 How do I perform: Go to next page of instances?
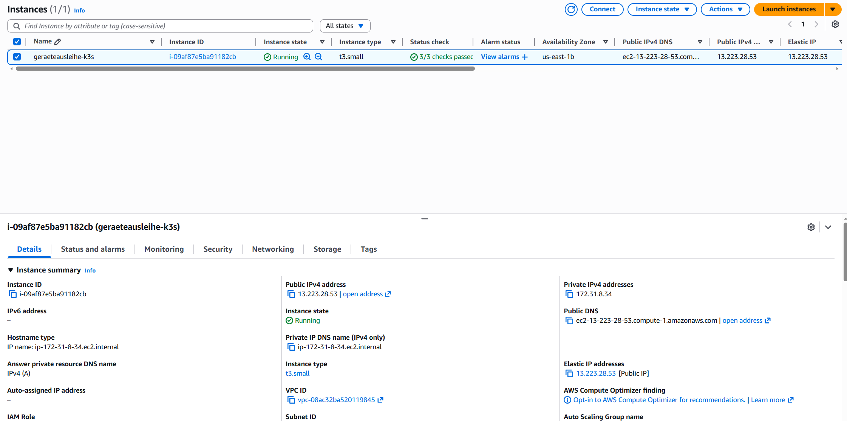[816, 25]
